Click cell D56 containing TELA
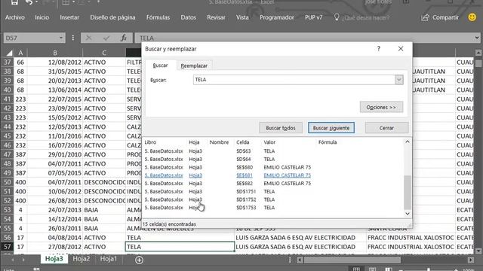The image size is (483, 271). pyautogui.click(x=180, y=238)
